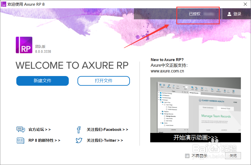Click the Axure RP logo icon
The width and height of the screenshot is (251, 165).
24,45
